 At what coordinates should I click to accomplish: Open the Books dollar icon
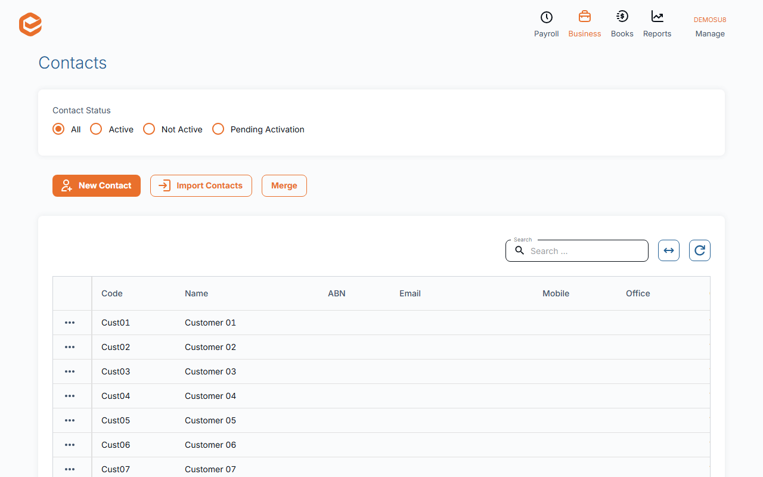click(x=622, y=17)
